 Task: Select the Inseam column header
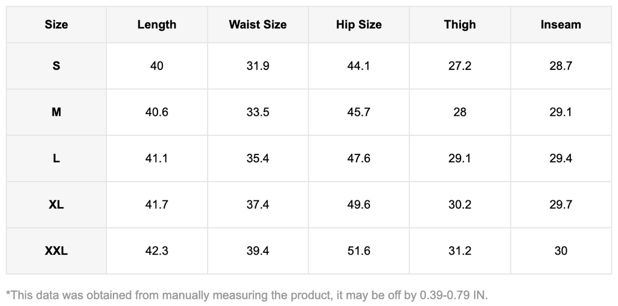click(561, 25)
